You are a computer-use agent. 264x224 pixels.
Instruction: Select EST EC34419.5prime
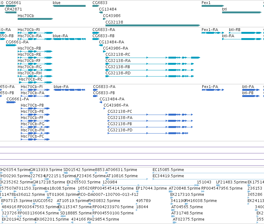(x=208, y=179)
